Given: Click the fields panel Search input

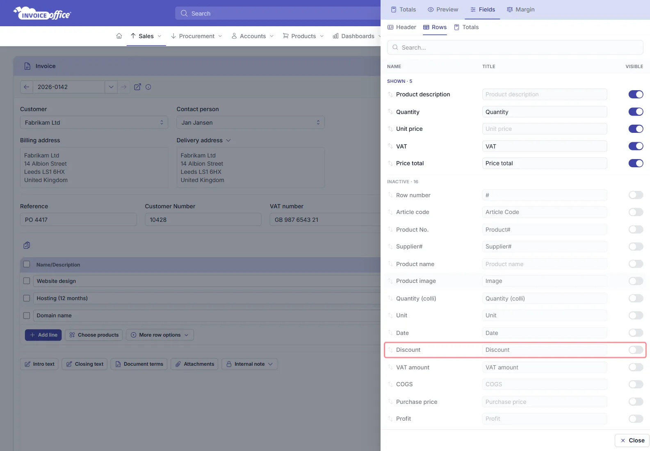Looking at the screenshot, I should point(515,48).
